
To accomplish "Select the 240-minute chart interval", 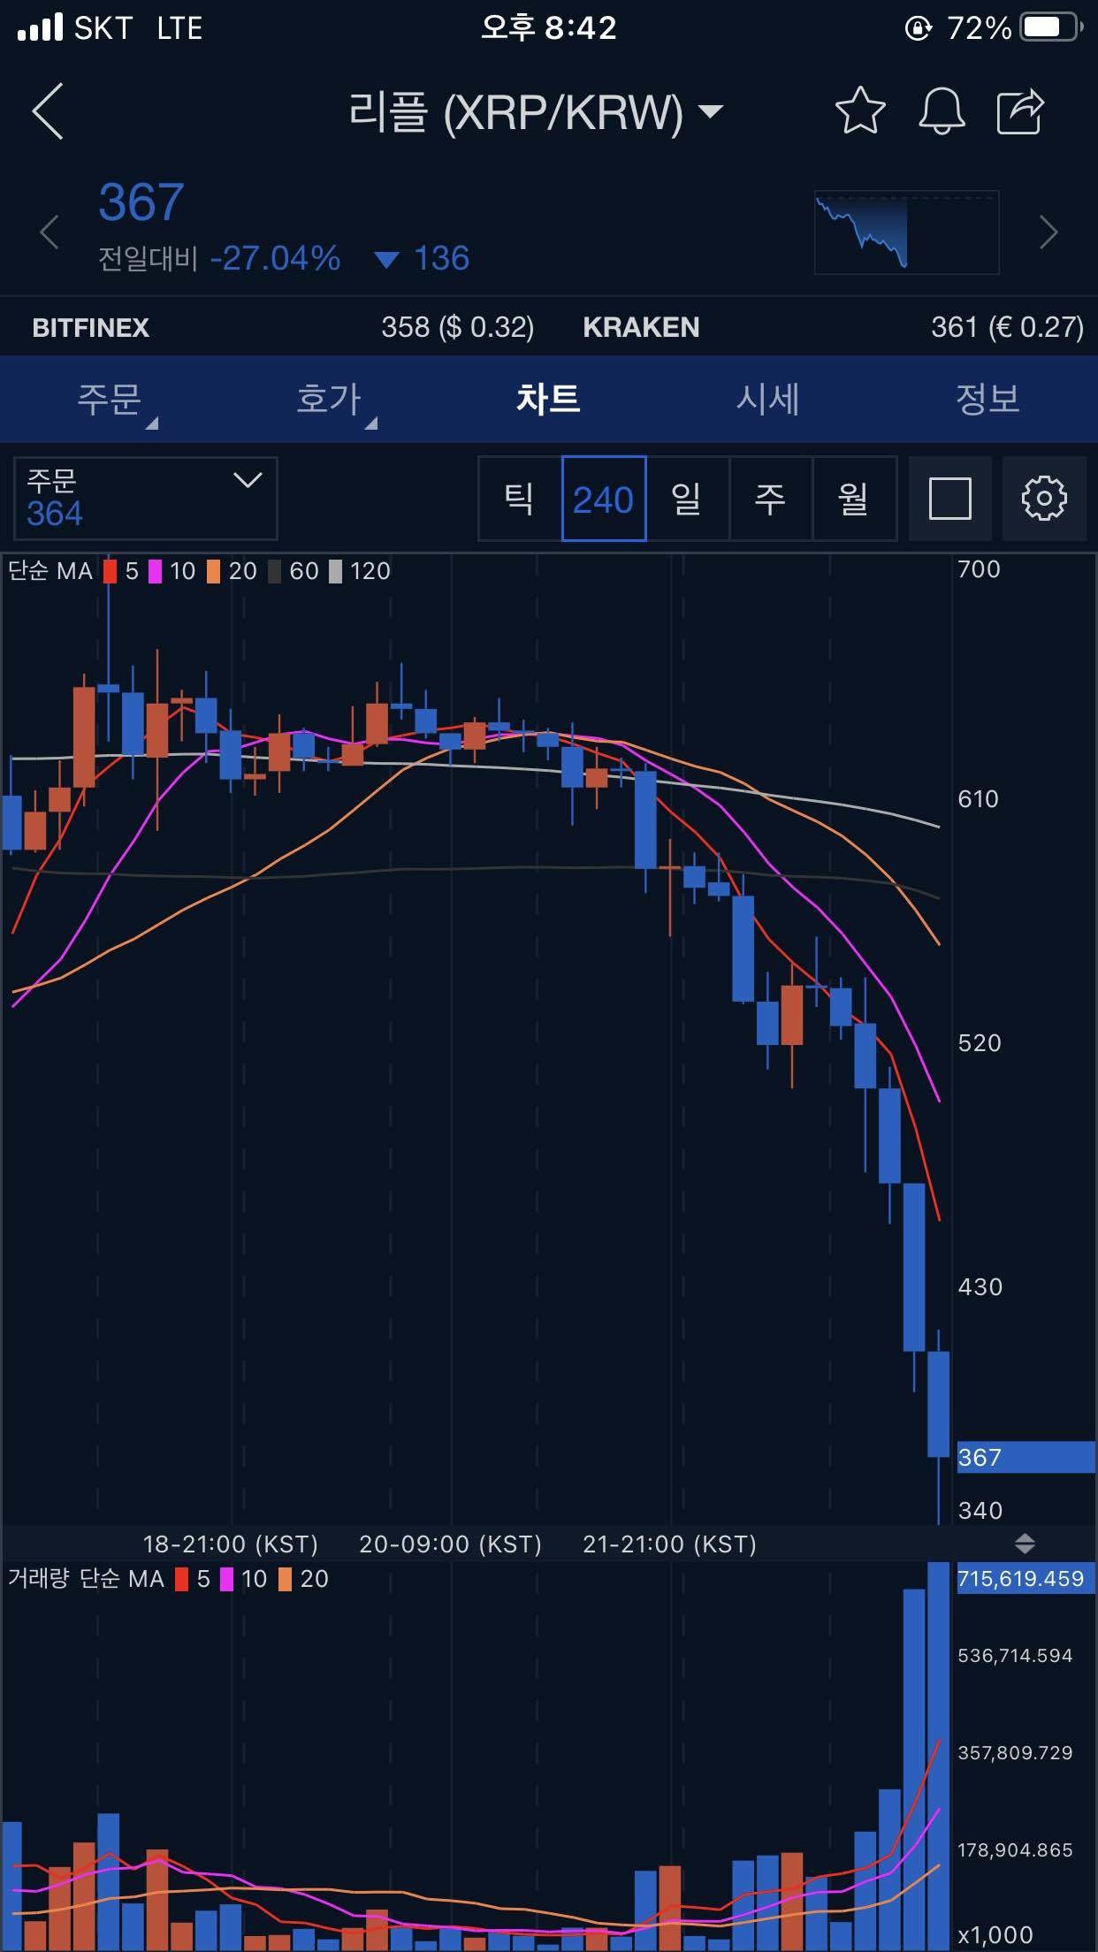I will click(604, 499).
